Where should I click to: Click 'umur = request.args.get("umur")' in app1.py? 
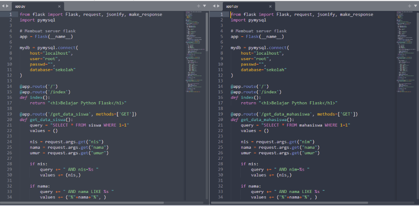click(x=280, y=153)
